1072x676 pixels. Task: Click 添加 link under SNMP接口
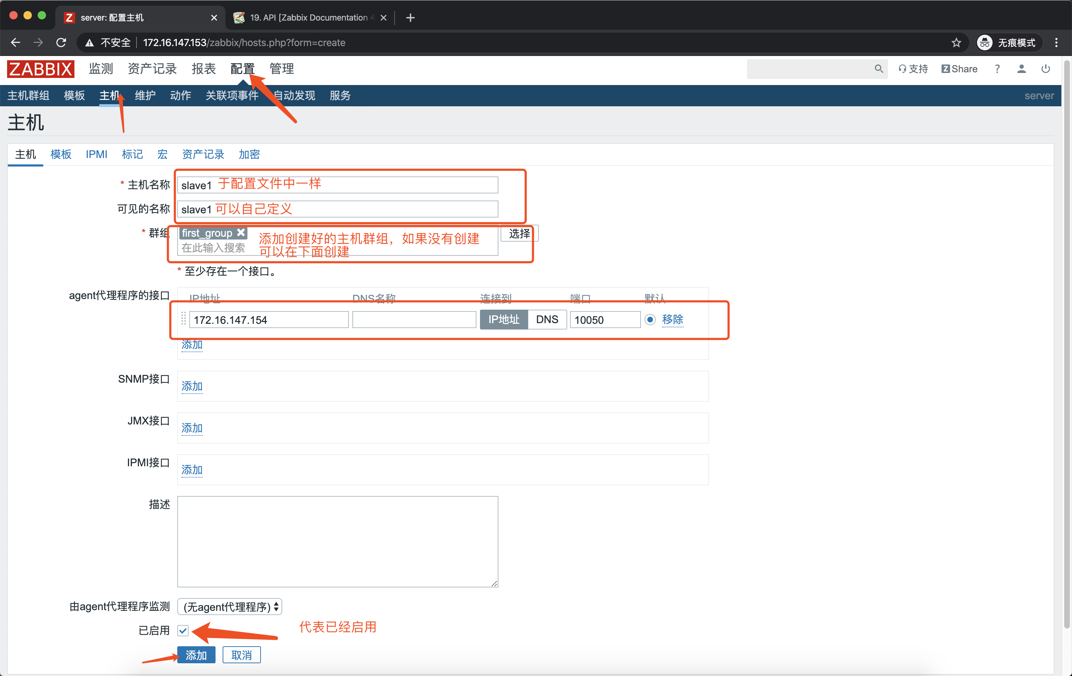coord(192,386)
